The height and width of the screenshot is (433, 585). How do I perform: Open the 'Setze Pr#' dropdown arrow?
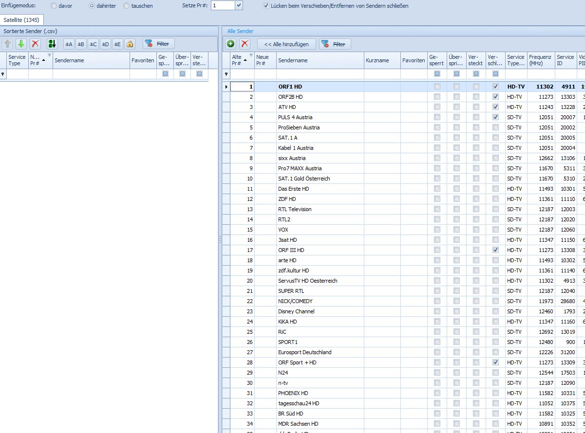point(239,5)
